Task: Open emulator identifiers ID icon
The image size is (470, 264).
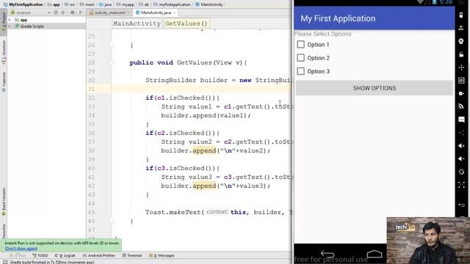Action: click(x=461, y=81)
